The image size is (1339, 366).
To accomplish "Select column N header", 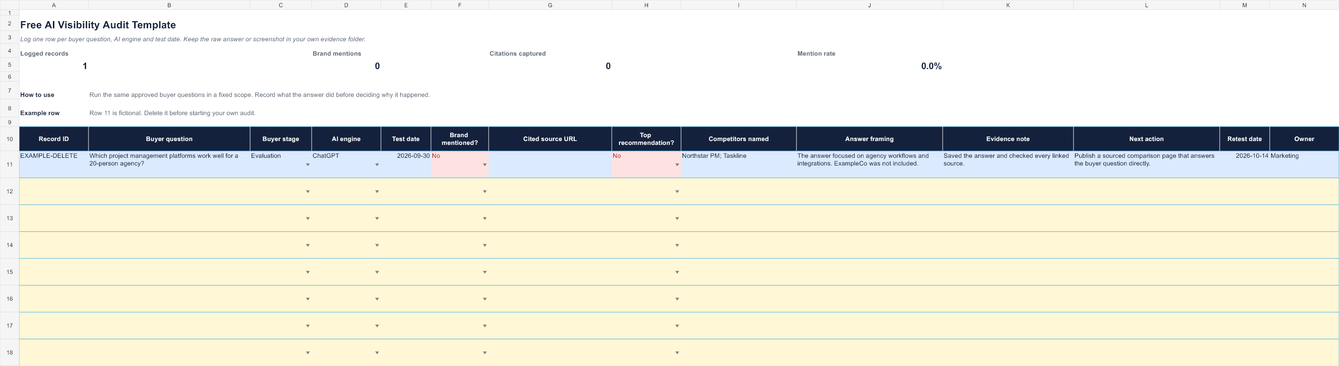I will click(1304, 5).
